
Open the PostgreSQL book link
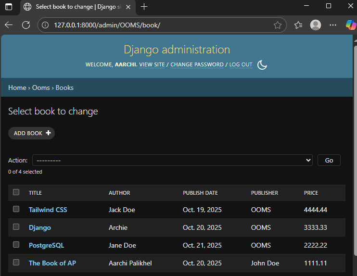[47, 245]
